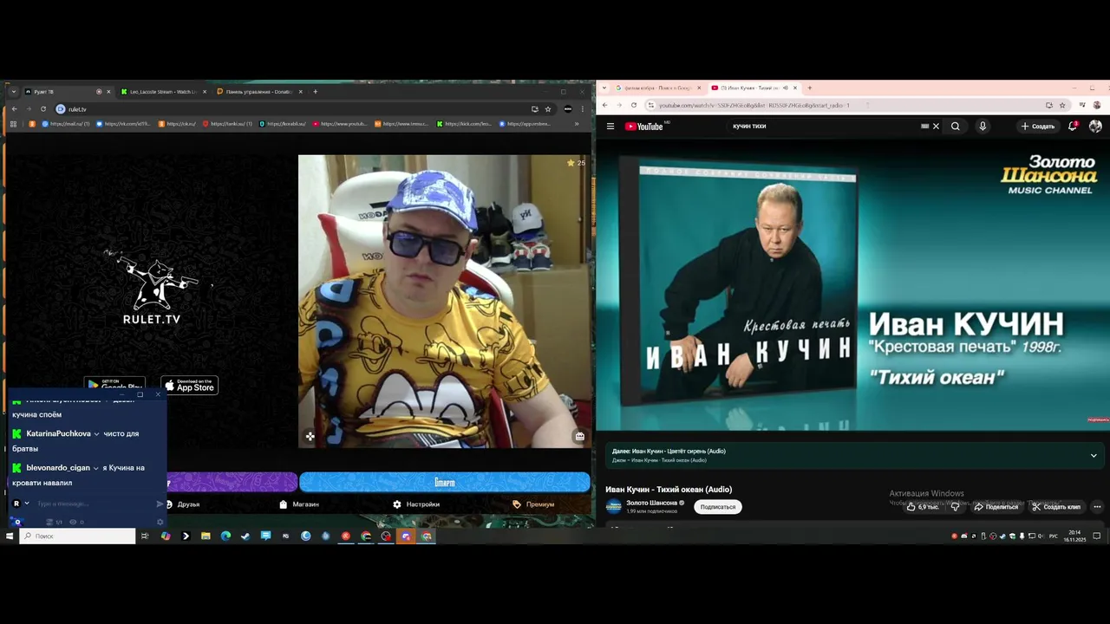Viewport: 1110px width, 624px height.
Task: Switch to Leo_Lacoste Stream tab
Action: 163,91
